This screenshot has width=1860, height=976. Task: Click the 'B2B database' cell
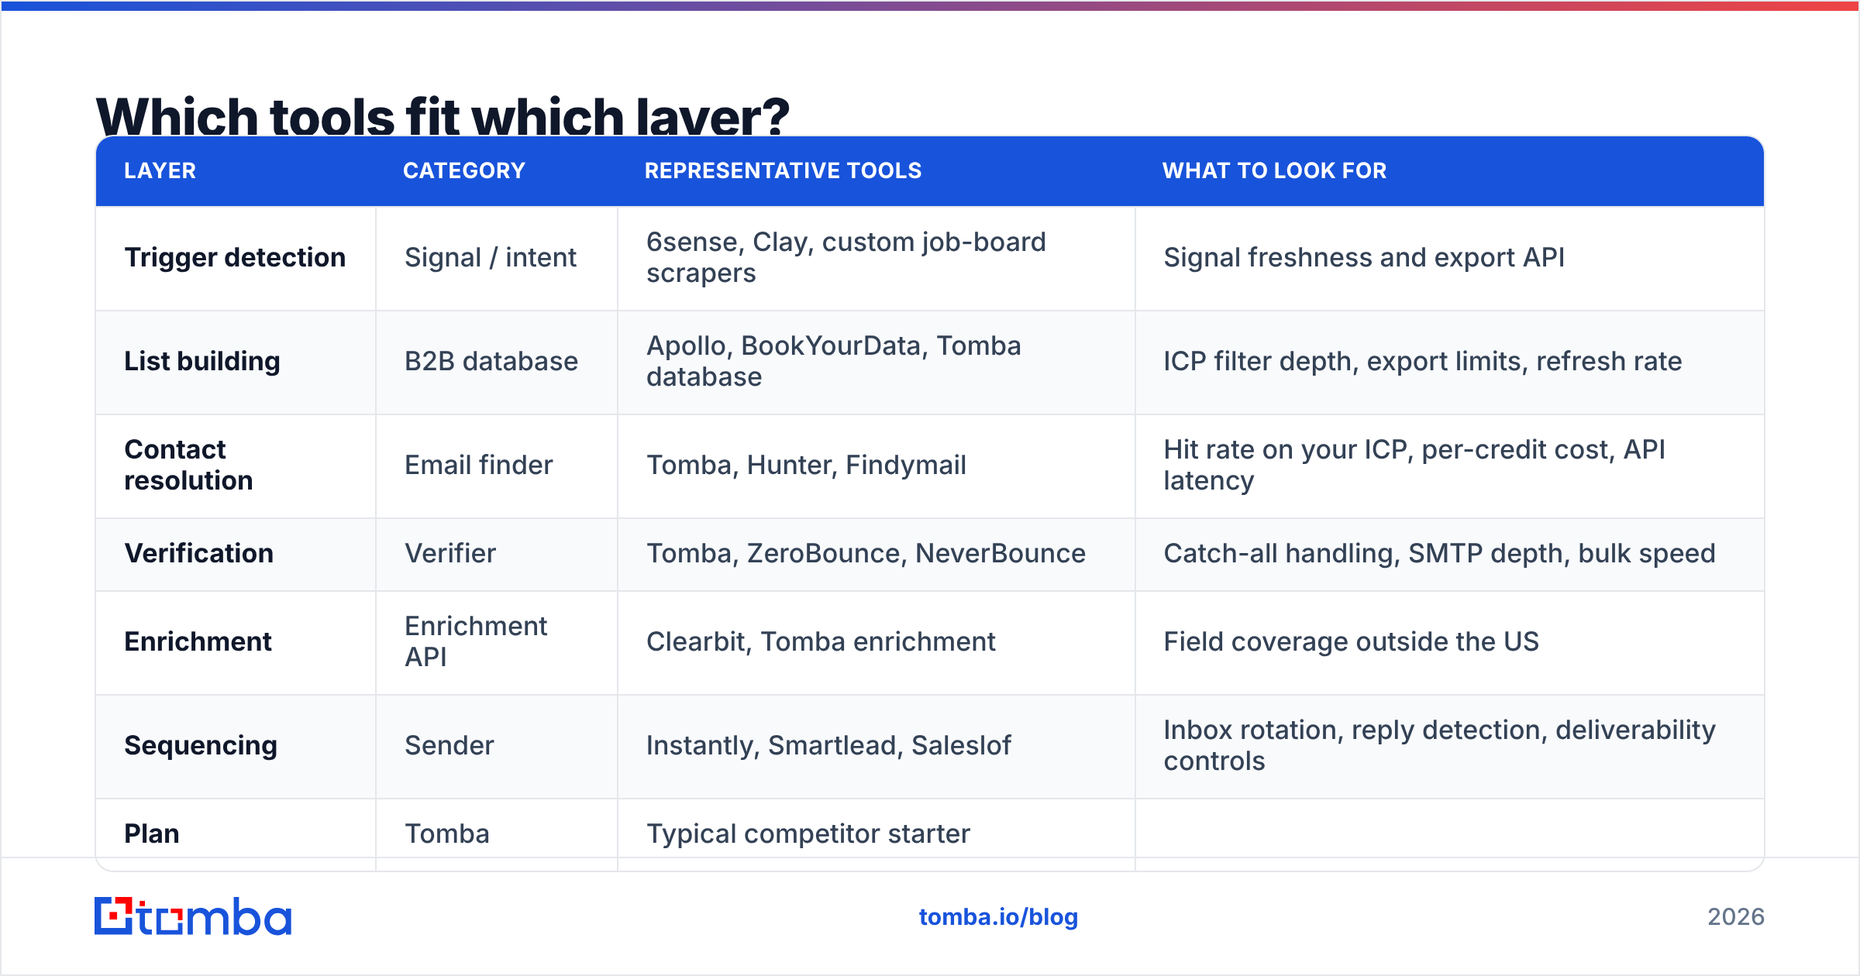point(497,362)
